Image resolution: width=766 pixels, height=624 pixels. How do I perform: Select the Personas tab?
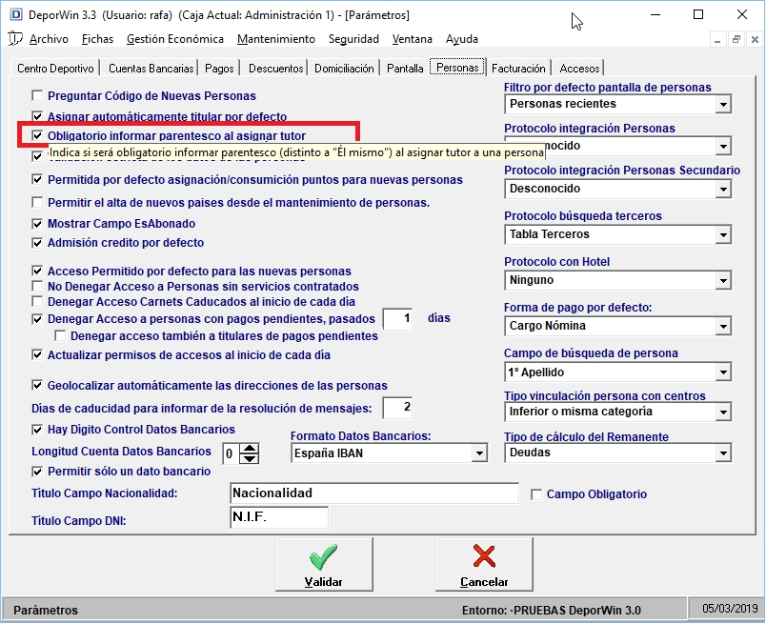coord(457,68)
